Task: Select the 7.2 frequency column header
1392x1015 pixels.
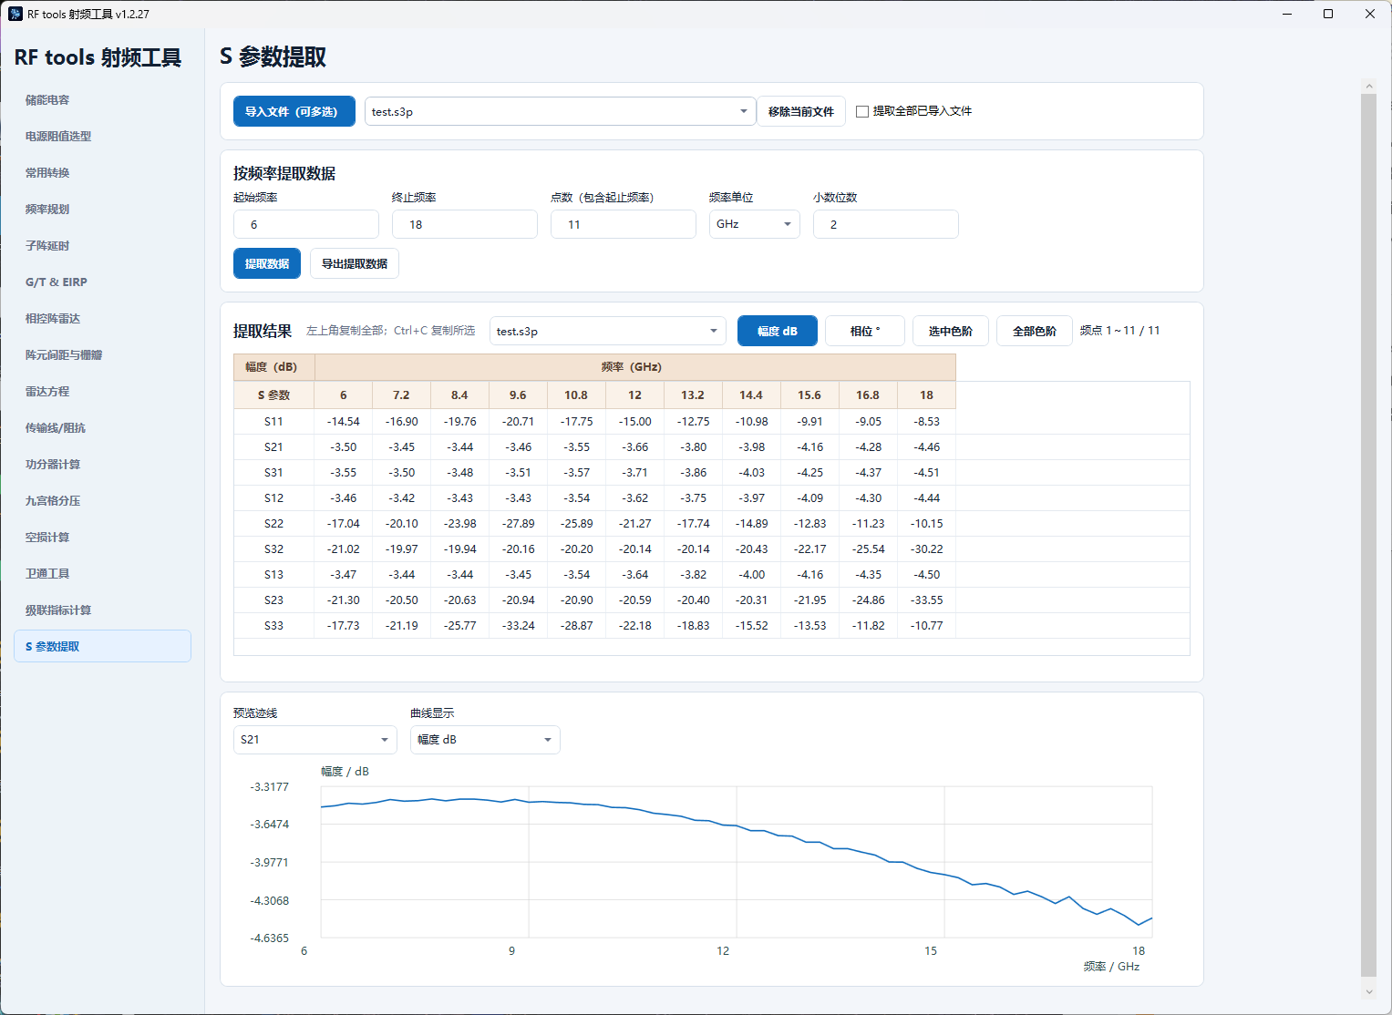Action: tap(401, 395)
